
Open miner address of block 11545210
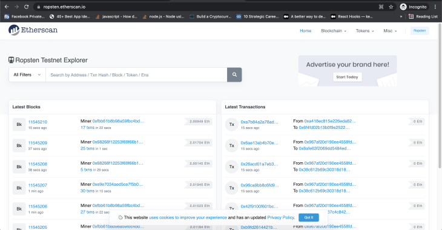point(118,121)
